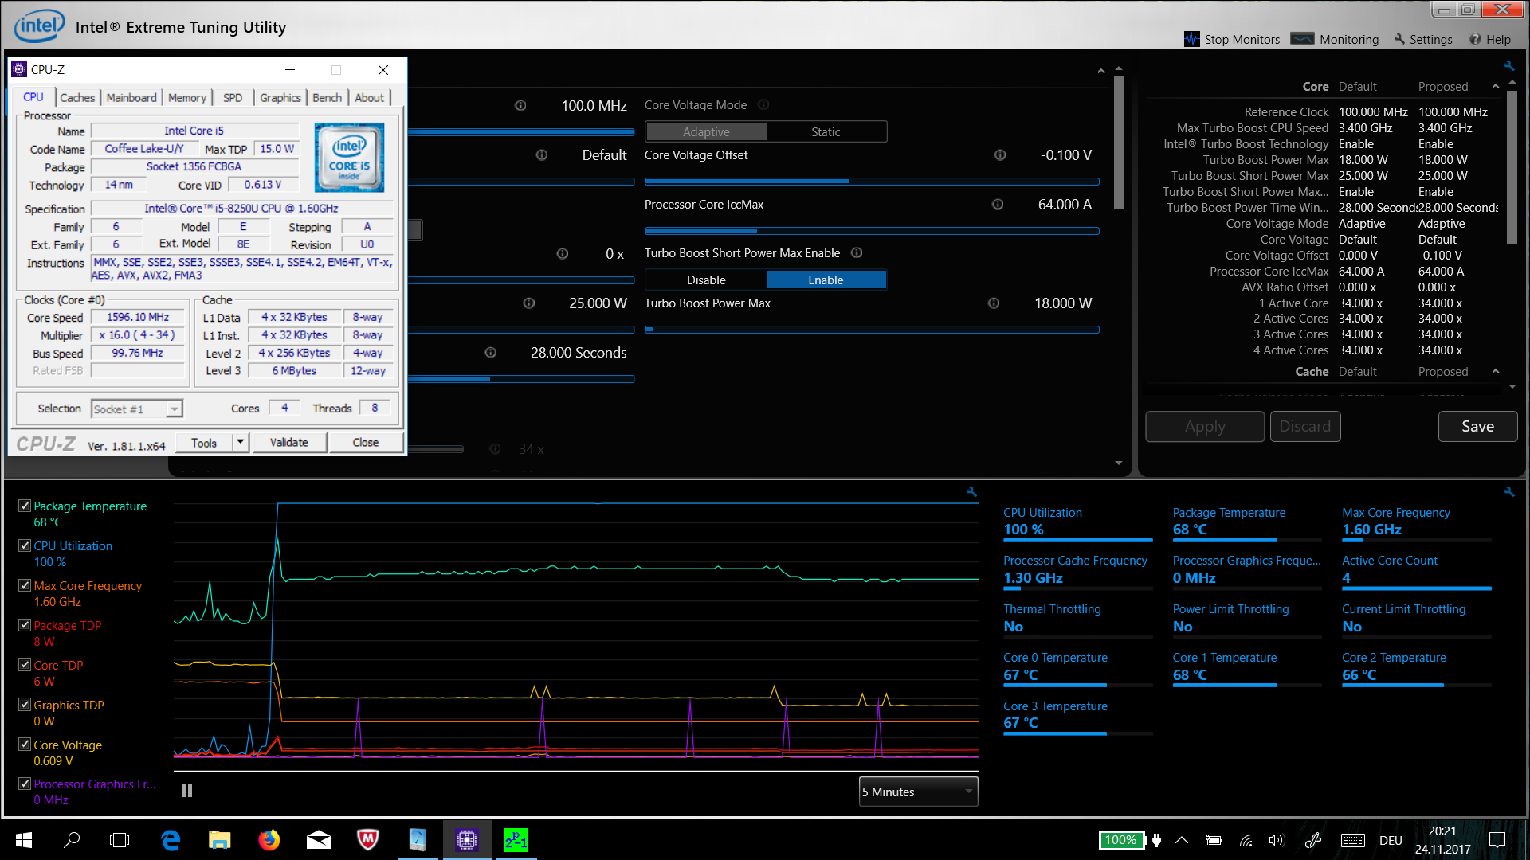The image size is (1530, 860).
Task: Show info for Turbo Boost Short Power Max Enable
Action: click(x=857, y=253)
